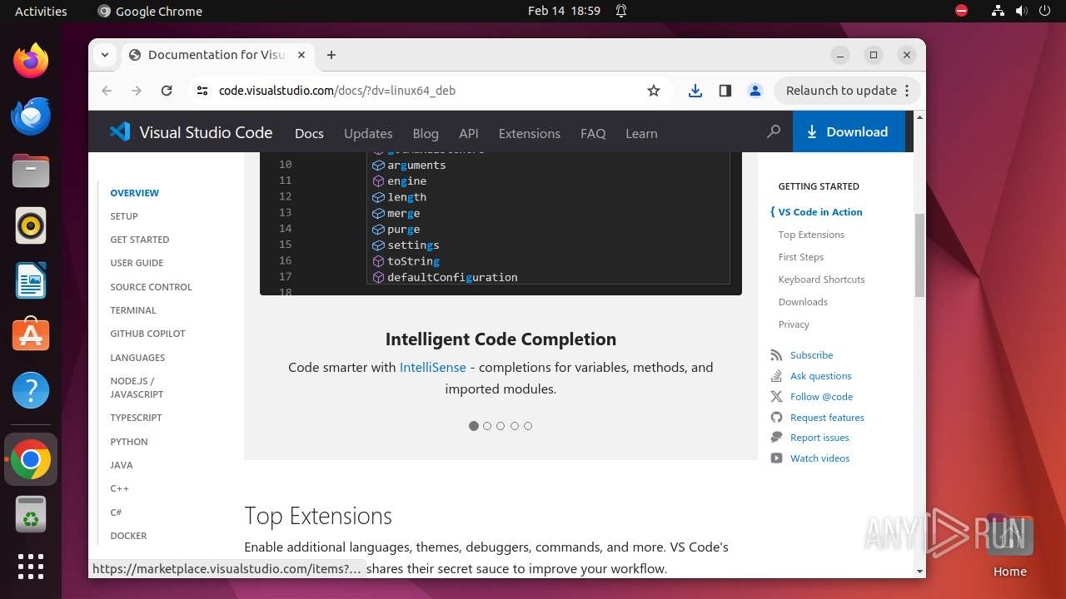Open the FAQ nav item
The image size is (1066, 599).
[593, 133]
